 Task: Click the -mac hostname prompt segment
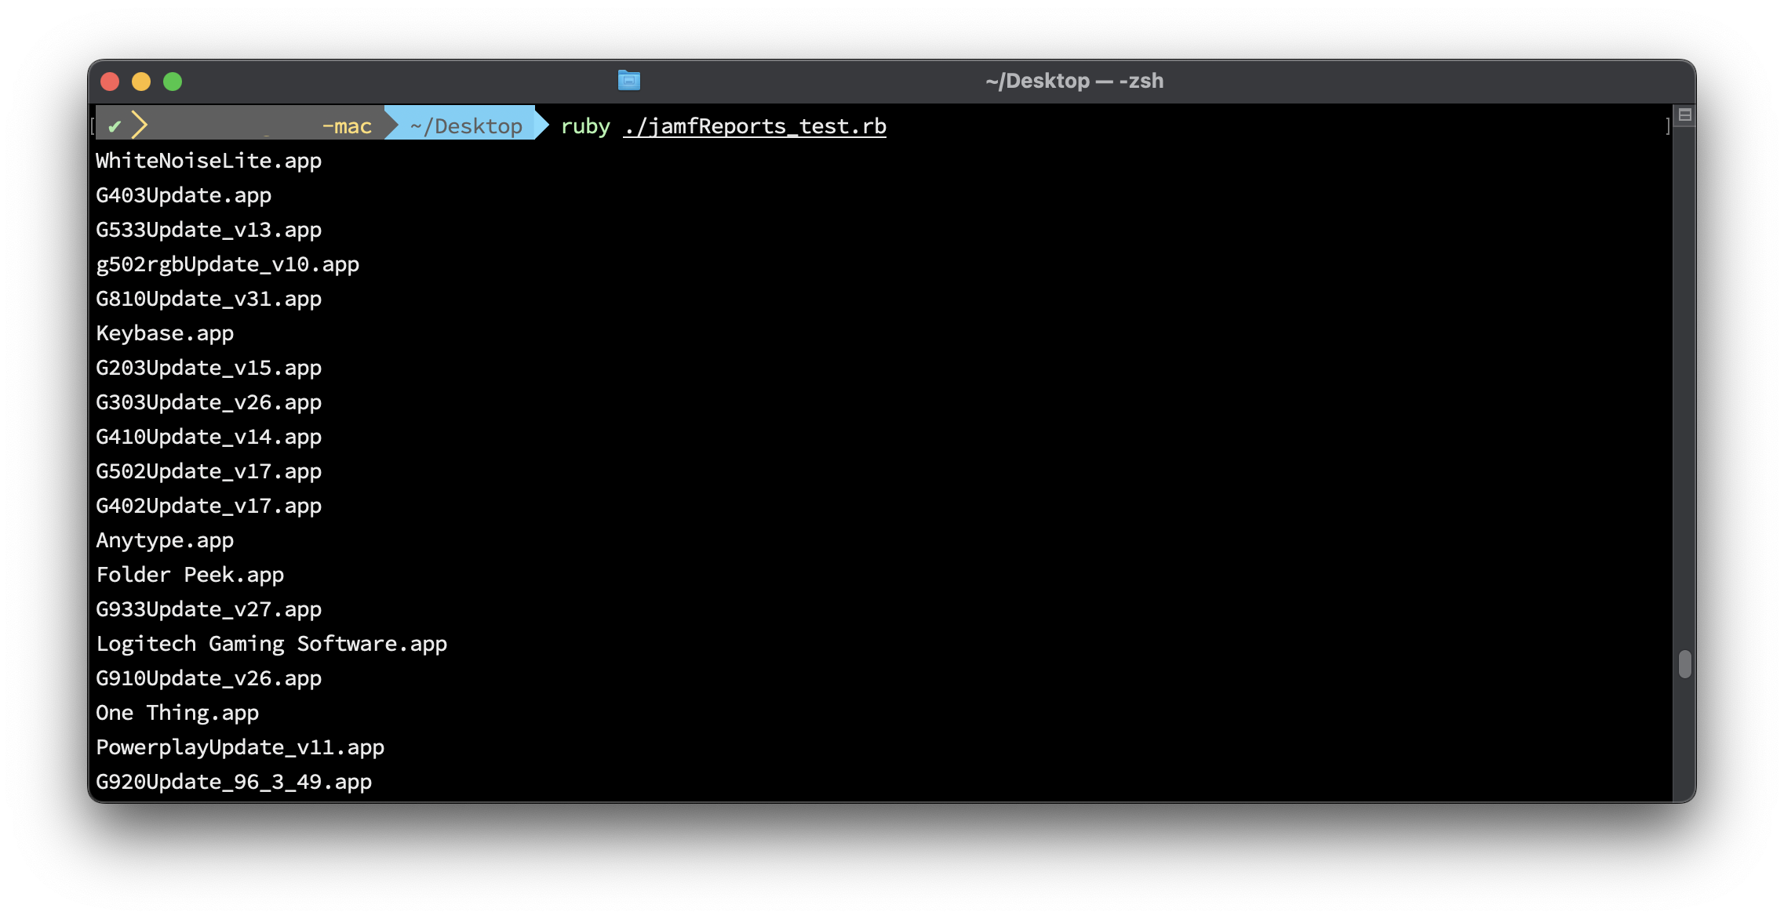[x=346, y=126]
